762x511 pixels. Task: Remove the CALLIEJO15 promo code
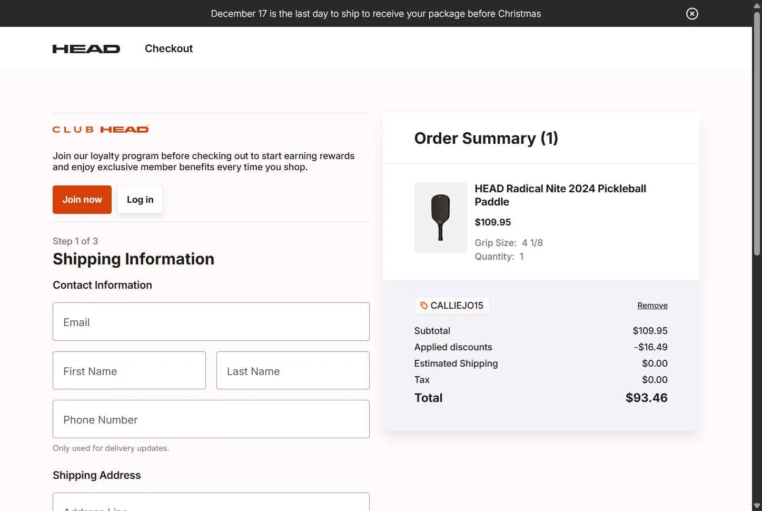tap(652, 306)
